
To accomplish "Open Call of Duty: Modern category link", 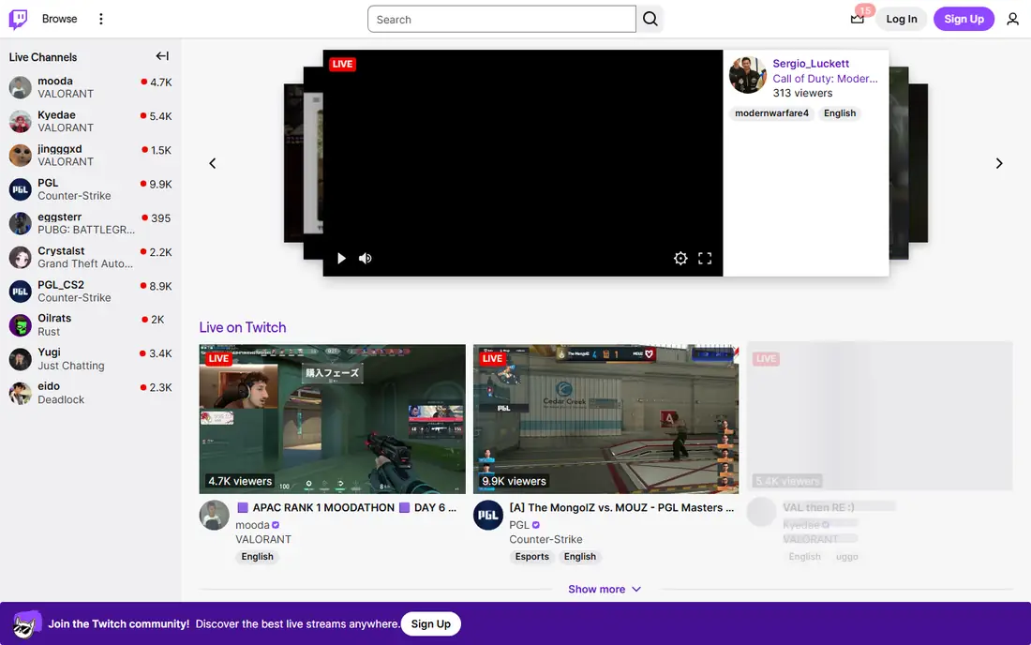I will click(825, 78).
